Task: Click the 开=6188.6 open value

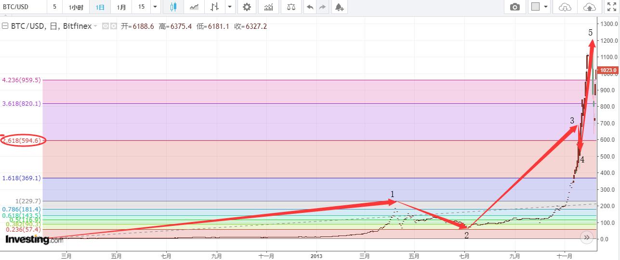Action: point(137,26)
